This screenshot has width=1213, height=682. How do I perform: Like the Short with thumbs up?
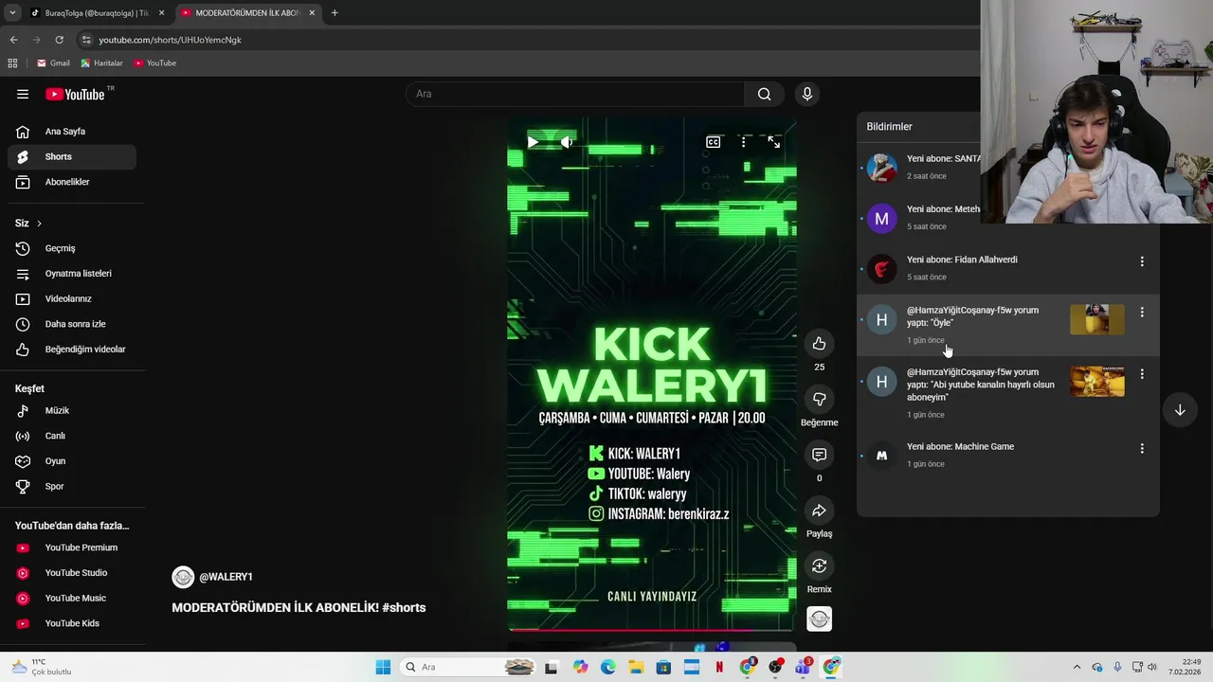tap(819, 343)
